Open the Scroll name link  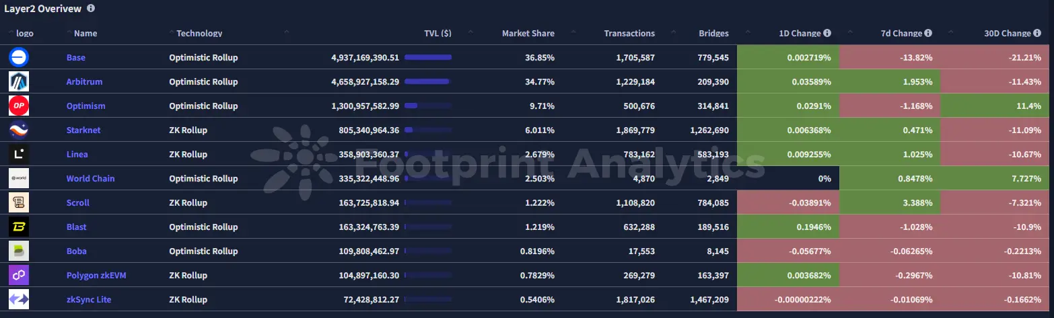click(78, 203)
